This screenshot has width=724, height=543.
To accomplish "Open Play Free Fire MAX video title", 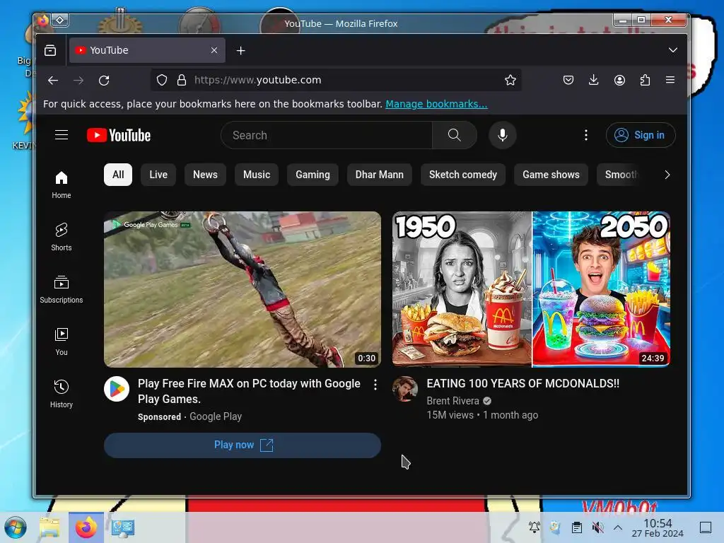I will [x=249, y=391].
